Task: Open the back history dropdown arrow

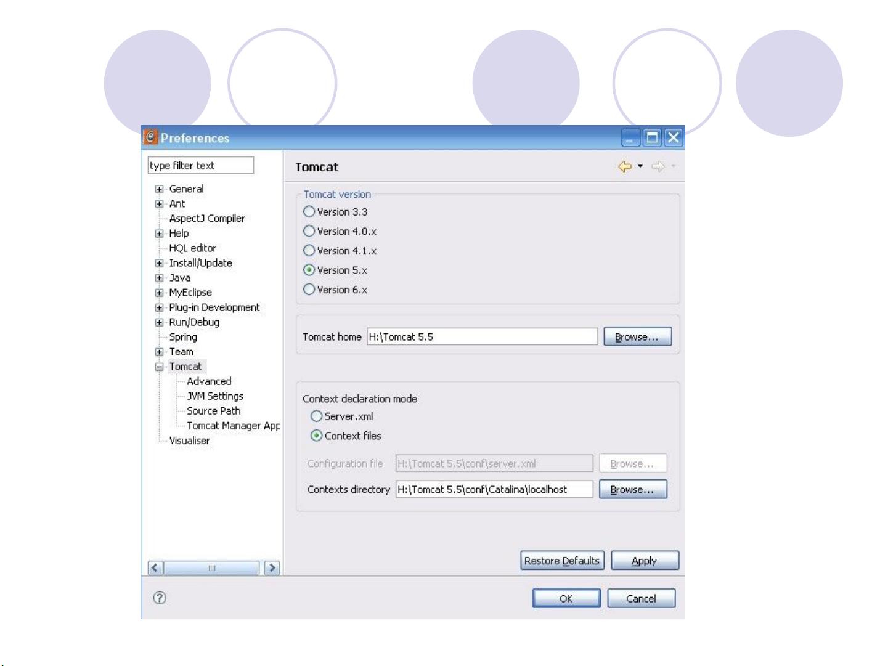Action: pos(640,166)
